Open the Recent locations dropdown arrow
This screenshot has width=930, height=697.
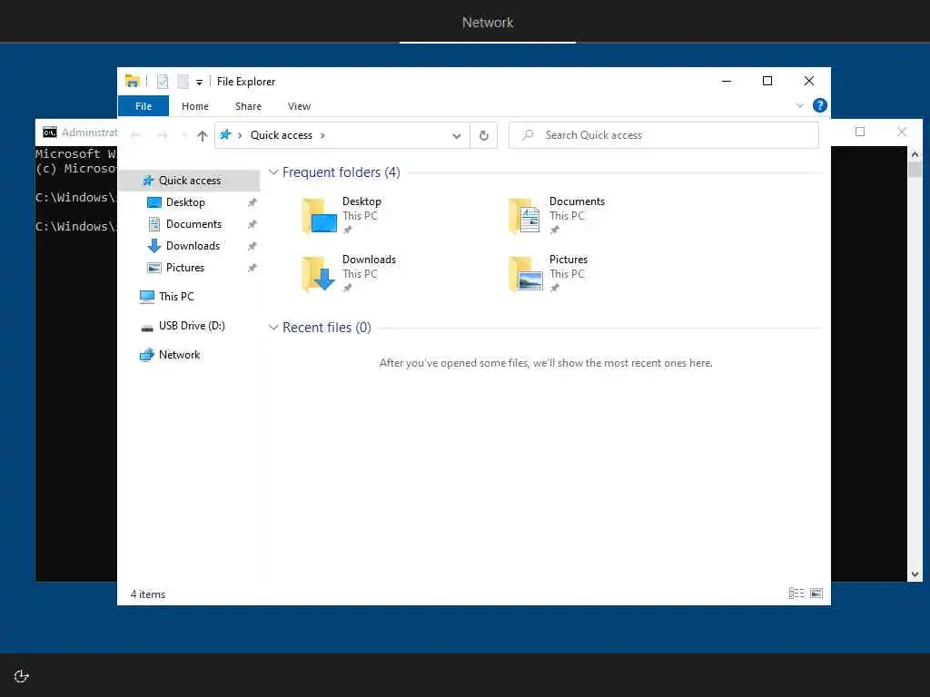pyautogui.click(x=183, y=136)
